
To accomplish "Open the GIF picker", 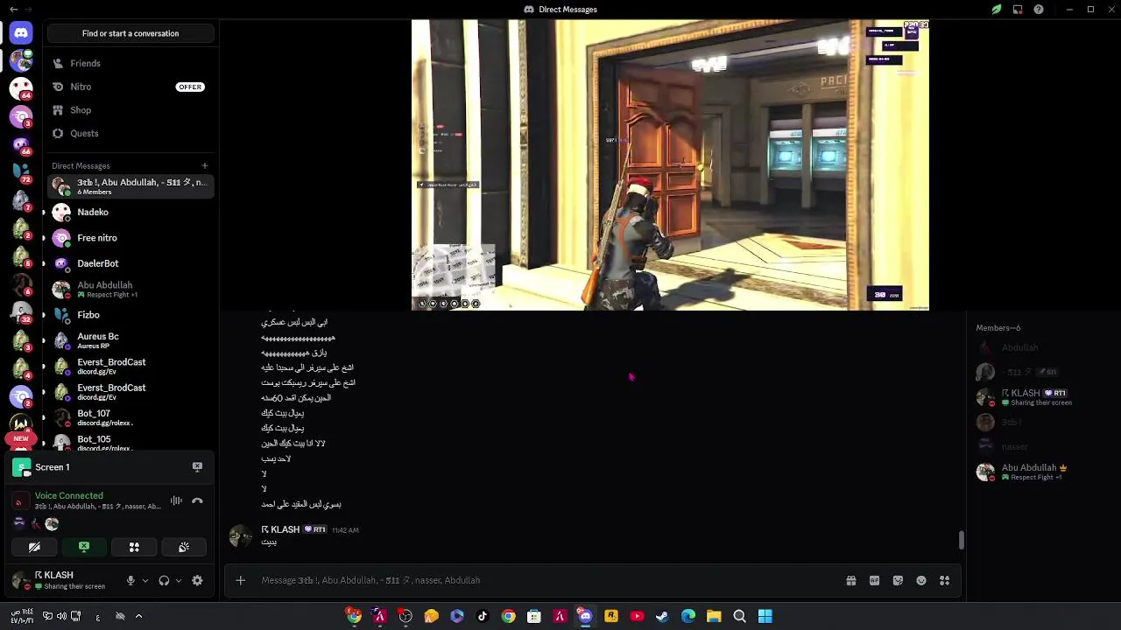I will click(874, 580).
